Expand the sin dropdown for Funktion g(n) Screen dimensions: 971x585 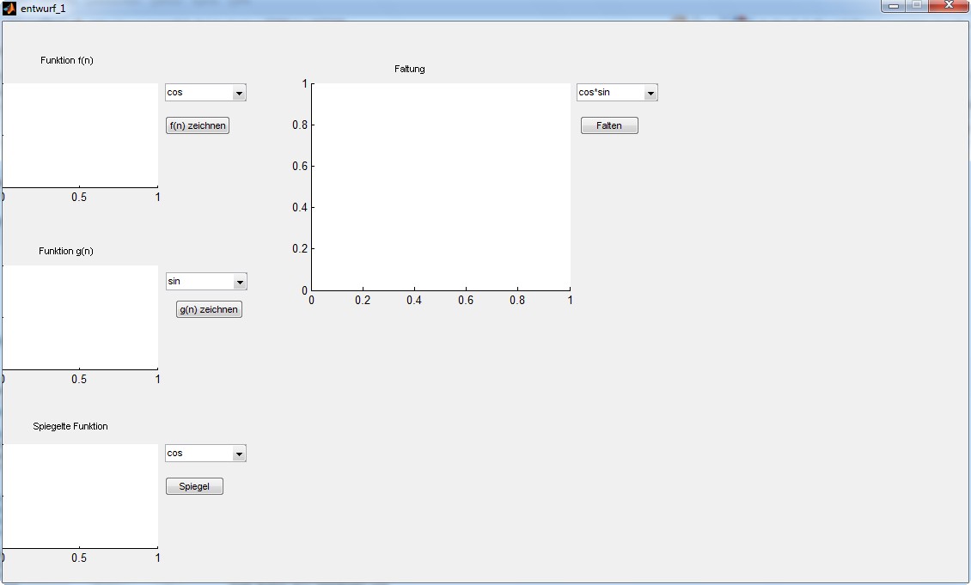[x=240, y=282]
